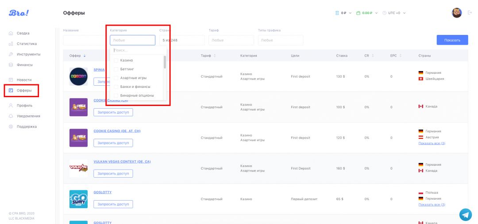478x224 pixels.
Task: Click the Профиль person icon
Action: [11, 106]
